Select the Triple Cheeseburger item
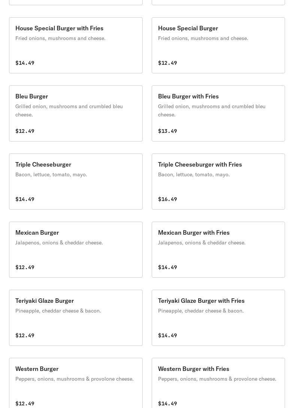This screenshot has width=294, height=408. point(76,182)
